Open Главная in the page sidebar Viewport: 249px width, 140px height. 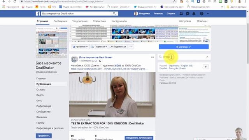pos(41,79)
